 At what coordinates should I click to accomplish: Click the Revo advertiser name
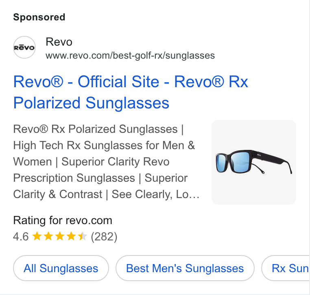59,42
